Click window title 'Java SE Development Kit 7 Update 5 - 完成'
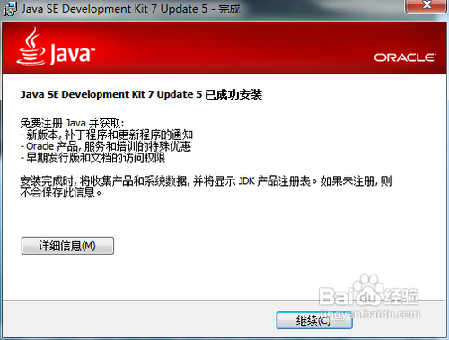Viewport: 449px width, 340px height. [130, 9]
